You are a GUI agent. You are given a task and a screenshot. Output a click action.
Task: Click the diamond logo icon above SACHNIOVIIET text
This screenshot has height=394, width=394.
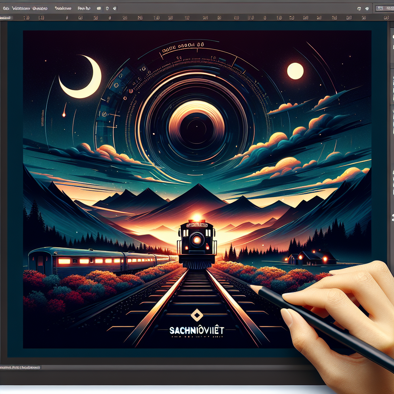197,316
